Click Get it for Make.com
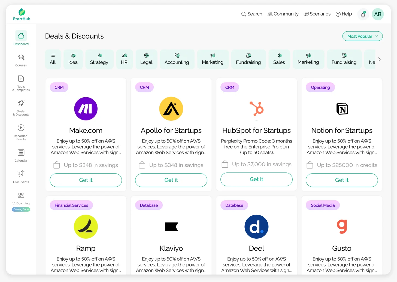This screenshot has width=397, height=282. pyautogui.click(x=86, y=180)
